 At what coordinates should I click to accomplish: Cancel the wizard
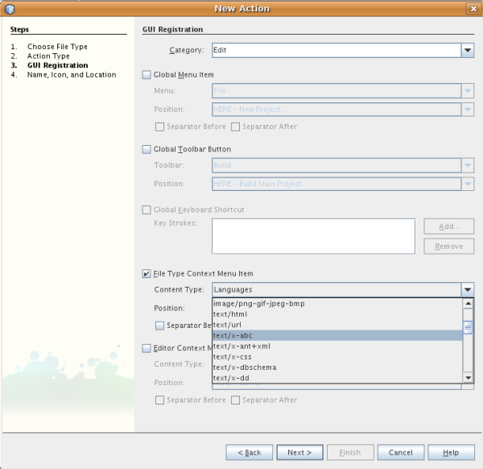pos(401,452)
